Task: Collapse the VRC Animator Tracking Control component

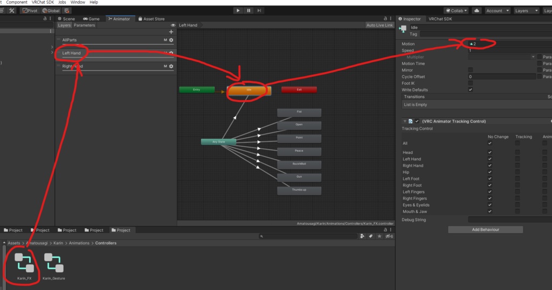Action: pos(405,121)
